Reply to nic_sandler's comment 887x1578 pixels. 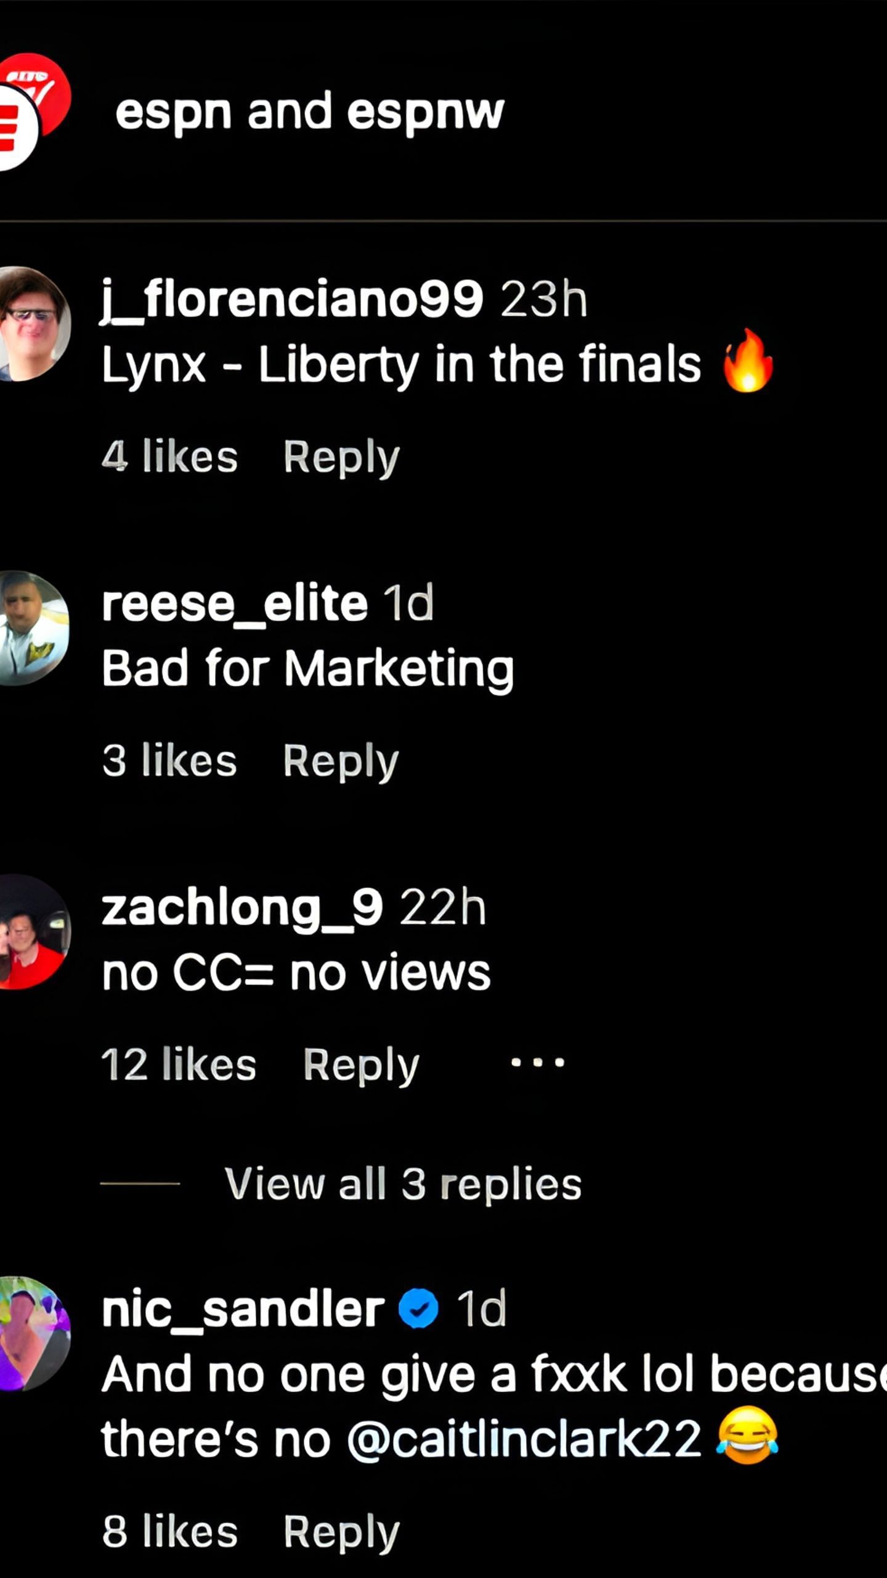(342, 1532)
